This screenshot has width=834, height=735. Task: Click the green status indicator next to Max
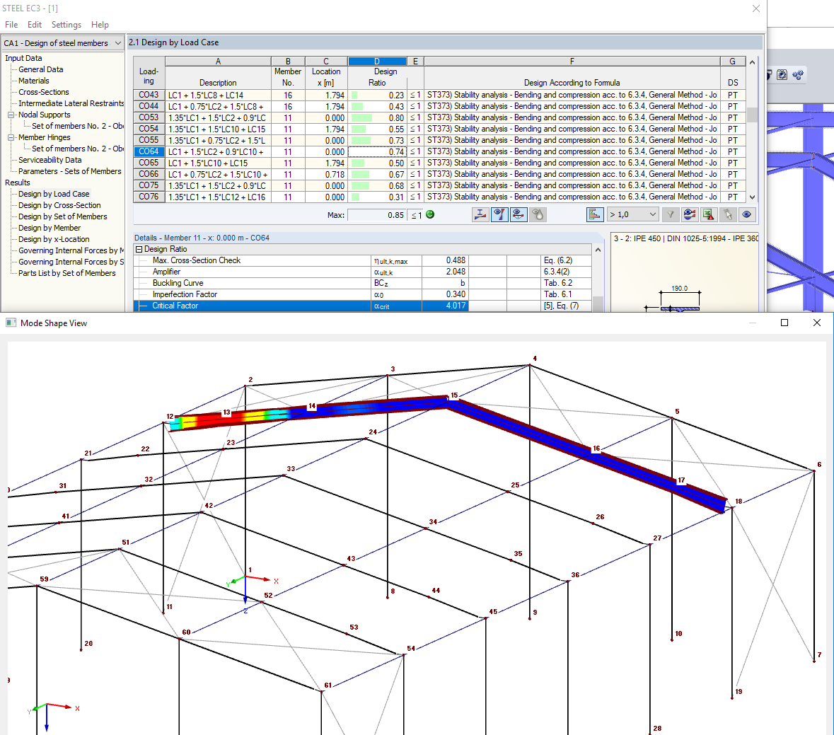tap(430, 214)
